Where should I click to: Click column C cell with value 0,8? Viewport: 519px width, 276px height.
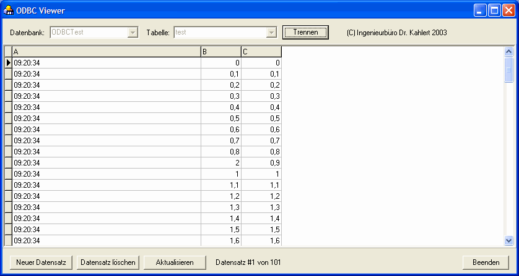[x=261, y=151]
